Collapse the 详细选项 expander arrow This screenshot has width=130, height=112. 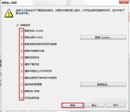[17, 25]
